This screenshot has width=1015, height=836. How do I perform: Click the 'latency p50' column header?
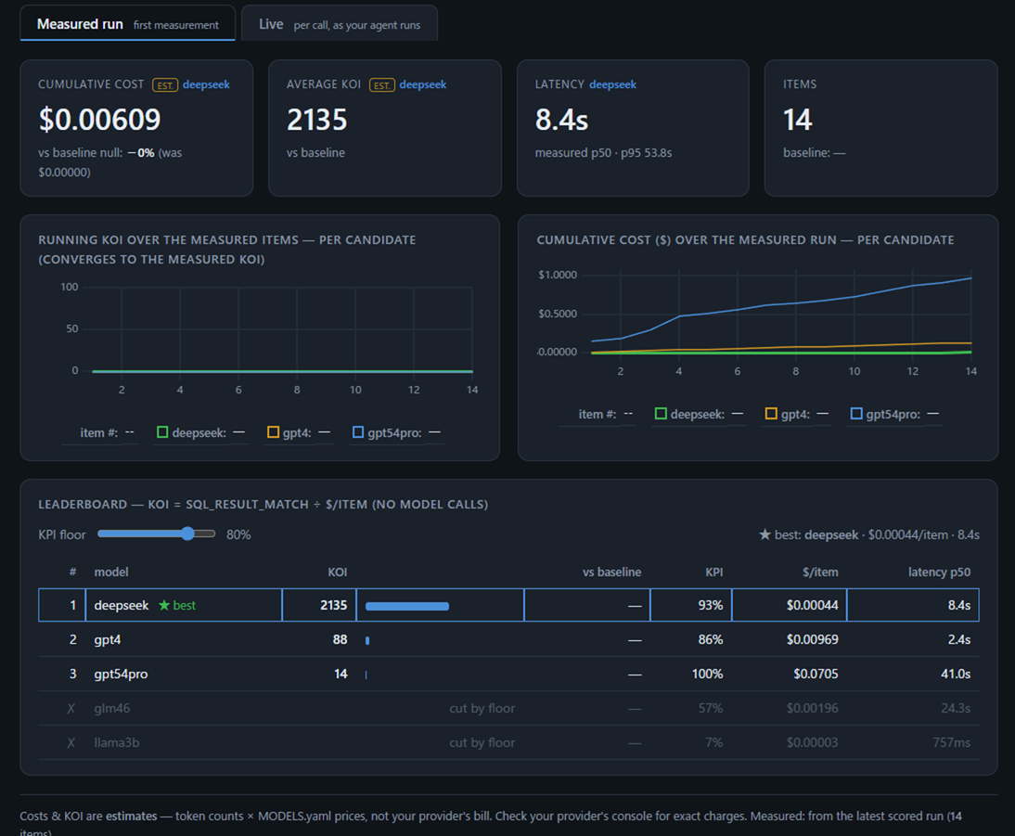click(939, 572)
